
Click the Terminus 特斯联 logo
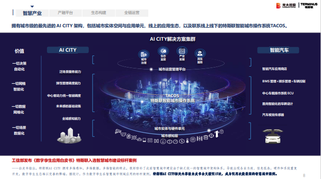pos(309,6)
